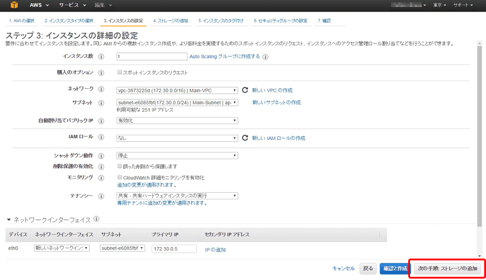Click 次の手順: ストレージの追加 button
The height and width of the screenshot is (280, 486).
447,268
